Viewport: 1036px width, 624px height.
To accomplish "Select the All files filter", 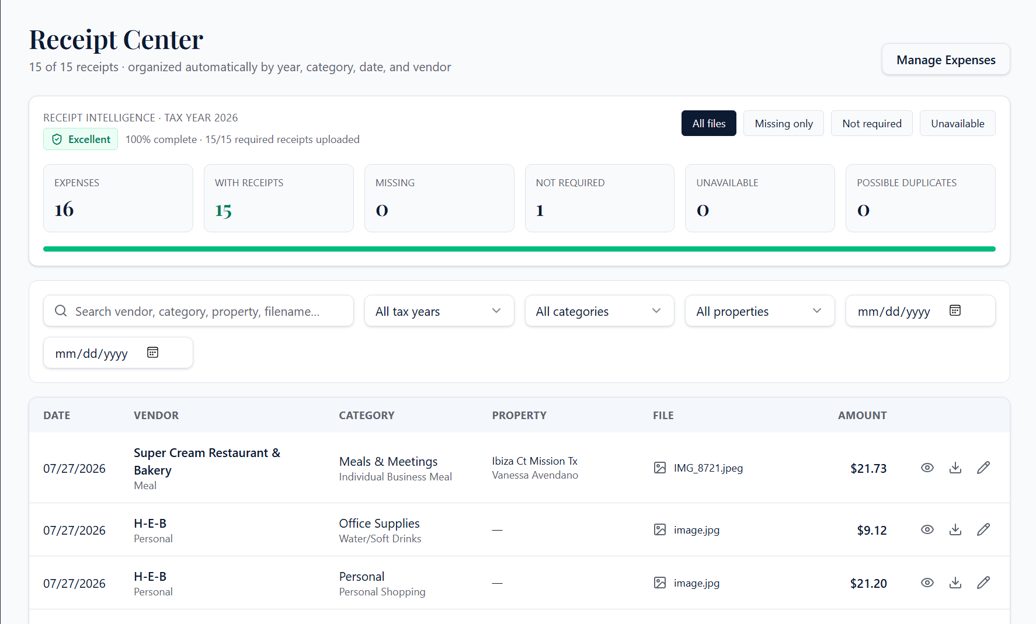I will tap(708, 123).
